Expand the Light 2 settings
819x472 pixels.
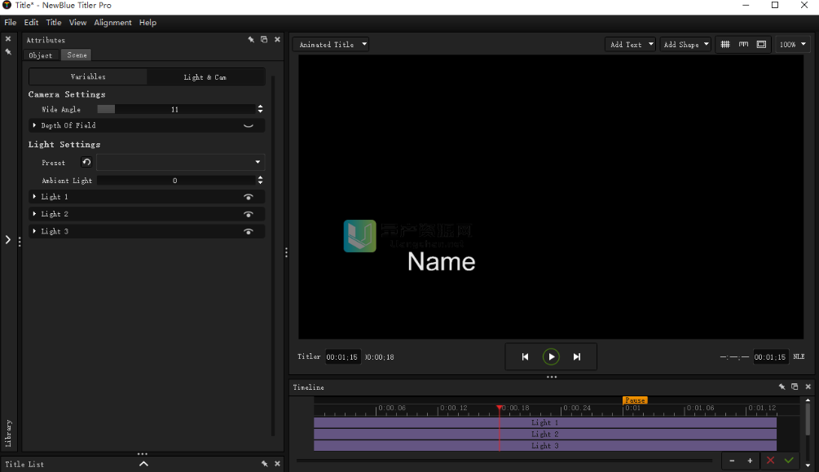click(x=34, y=214)
